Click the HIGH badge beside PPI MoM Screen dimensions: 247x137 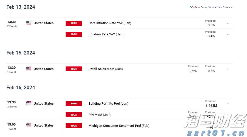[x=74, y=115]
